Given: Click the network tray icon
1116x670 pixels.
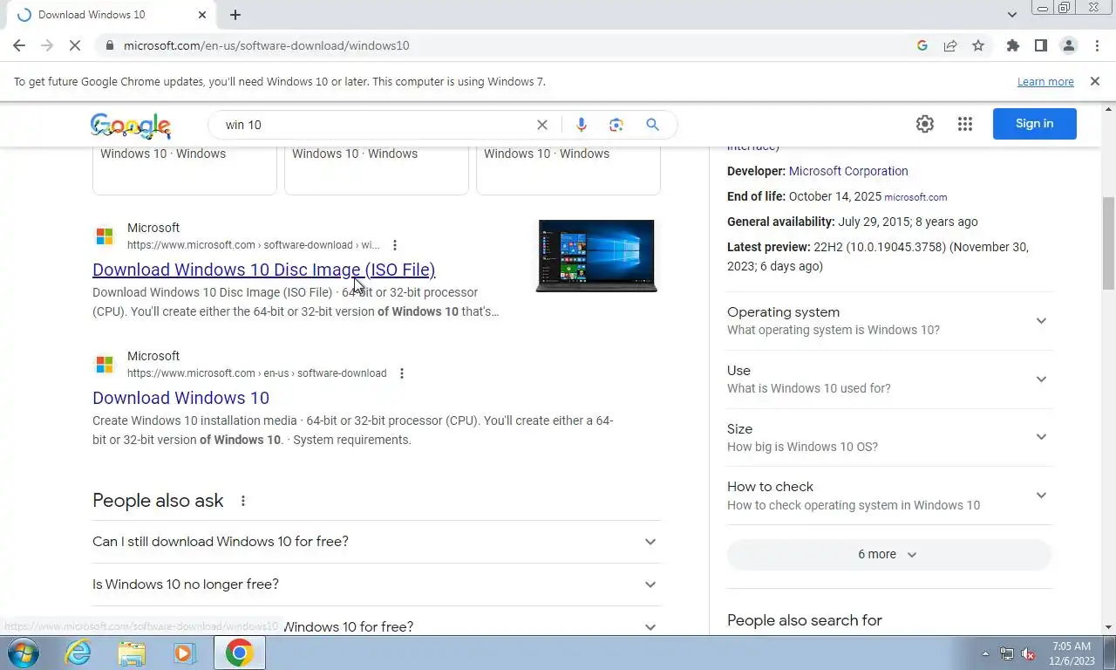Looking at the screenshot, I should (x=1007, y=653).
